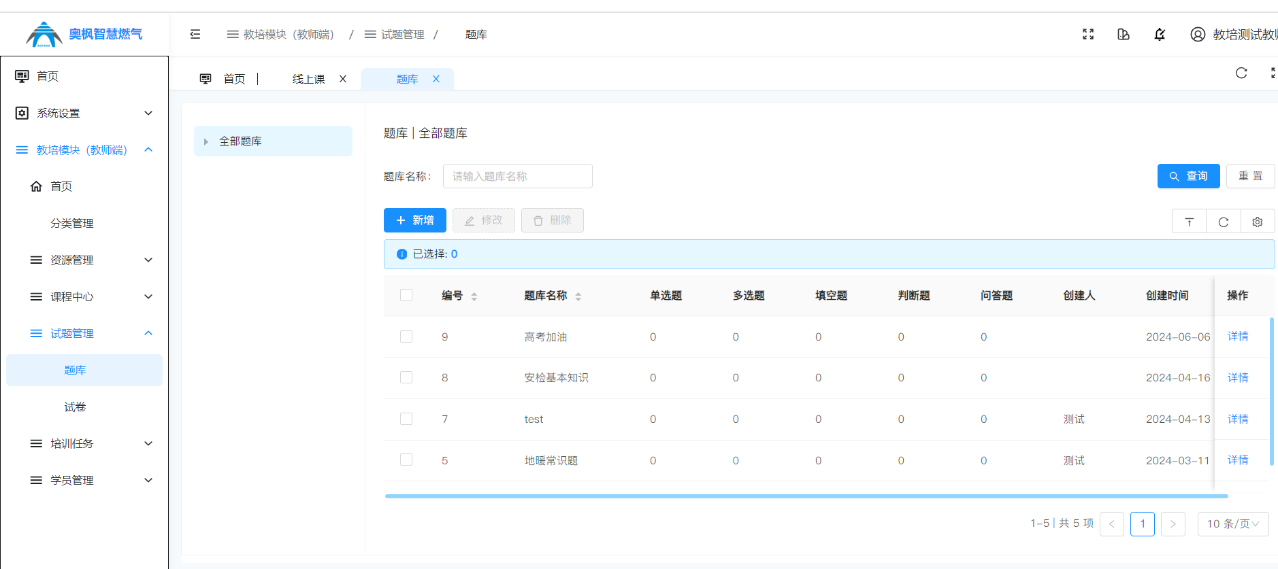This screenshot has height=569, width=1278.
Task: Click the 学员管理 menu list icon
Action: (x=36, y=480)
